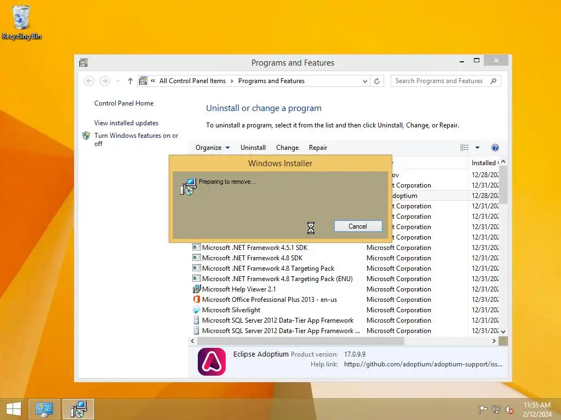Open Turn Windows features on or off
The height and width of the screenshot is (420, 561).
pos(136,139)
